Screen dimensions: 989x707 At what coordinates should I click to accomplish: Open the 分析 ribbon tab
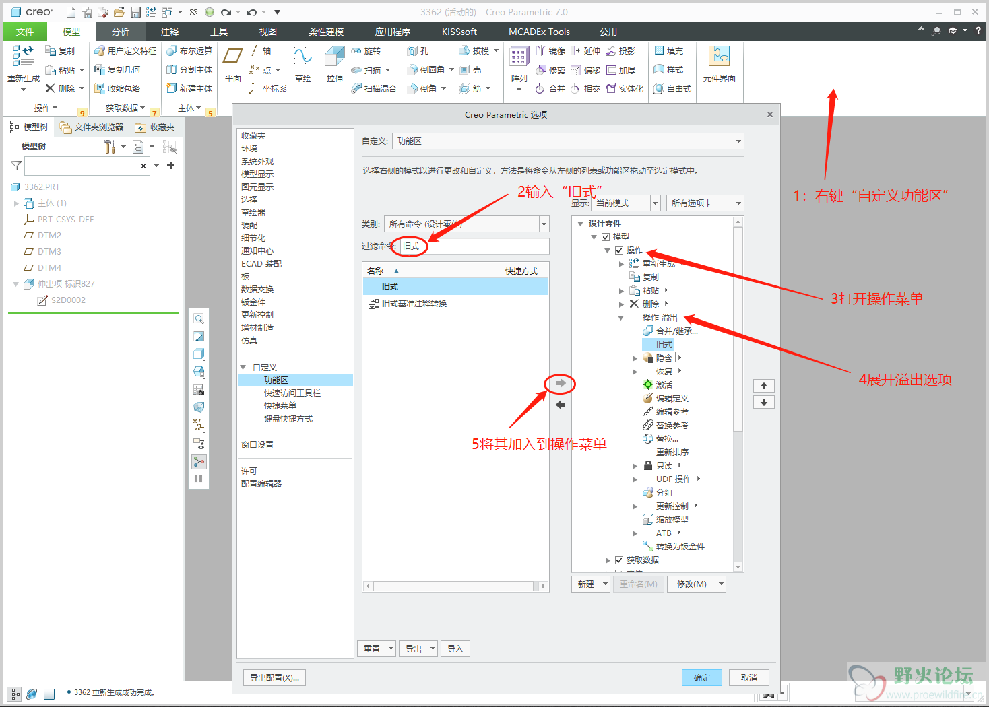(x=121, y=32)
